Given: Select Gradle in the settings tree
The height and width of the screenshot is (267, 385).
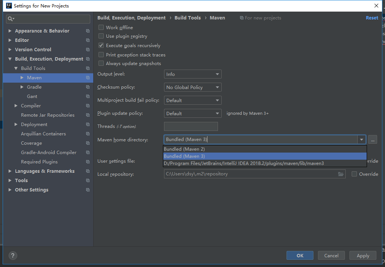Looking at the screenshot, I should 34,87.
